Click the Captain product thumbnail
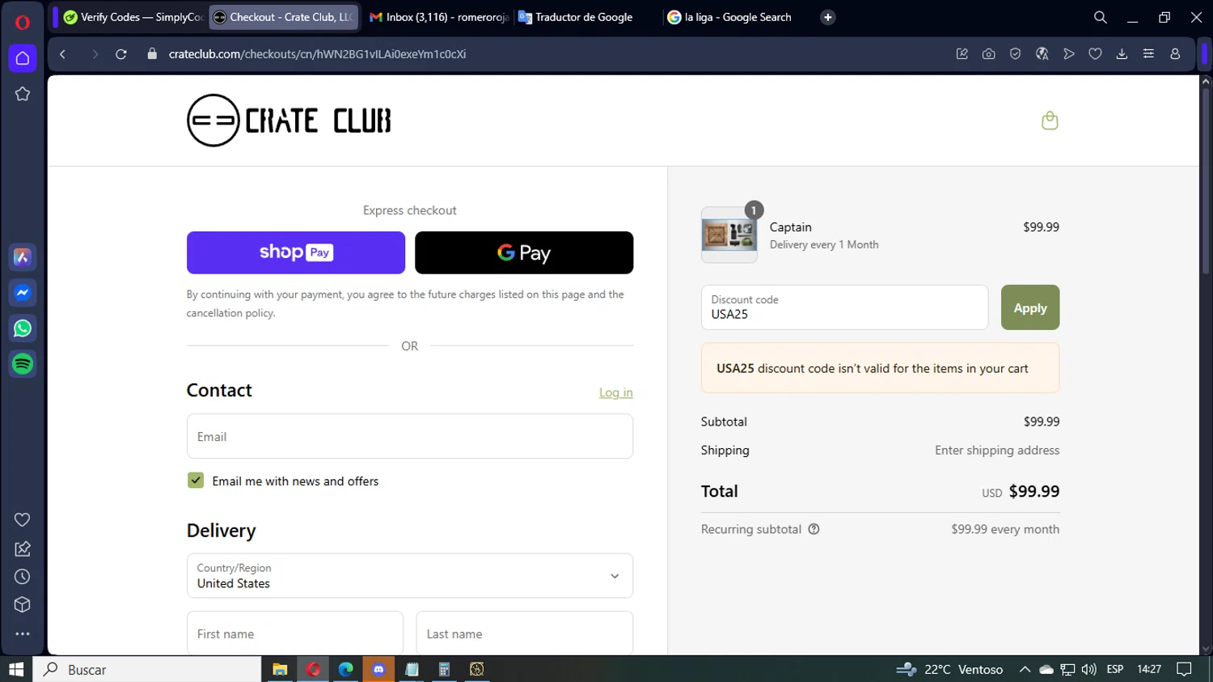Image resolution: width=1213 pixels, height=682 pixels. [729, 235]
